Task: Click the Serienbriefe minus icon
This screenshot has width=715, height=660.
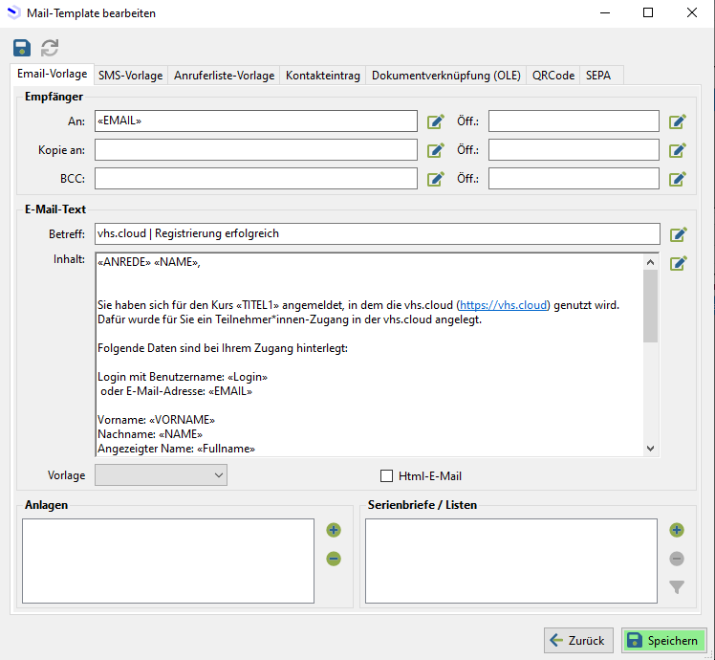Action: pos(677,559)
